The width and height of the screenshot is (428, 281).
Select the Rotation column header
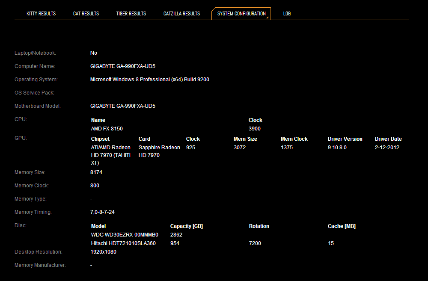259,226
